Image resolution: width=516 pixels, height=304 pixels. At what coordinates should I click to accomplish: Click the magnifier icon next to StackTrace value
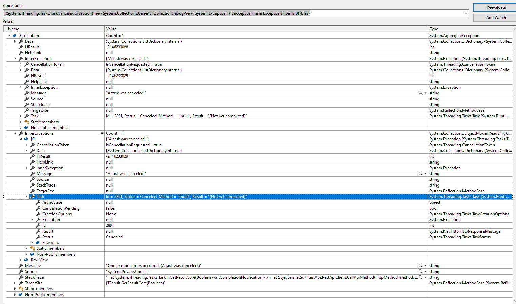click(x=420, y=277)
